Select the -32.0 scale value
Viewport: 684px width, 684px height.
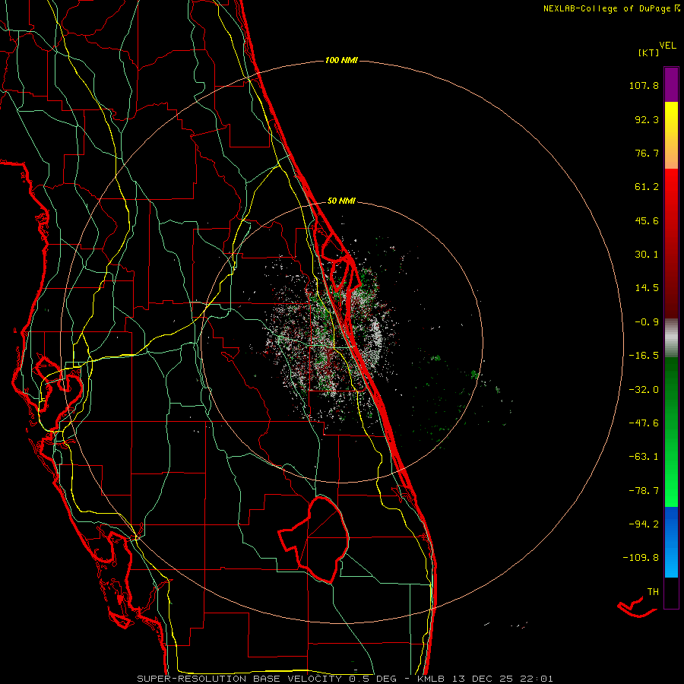click(x=644, y=390)
